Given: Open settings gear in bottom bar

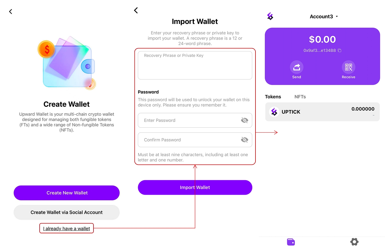Looking at the screenshot, I should tap(354, 242).
